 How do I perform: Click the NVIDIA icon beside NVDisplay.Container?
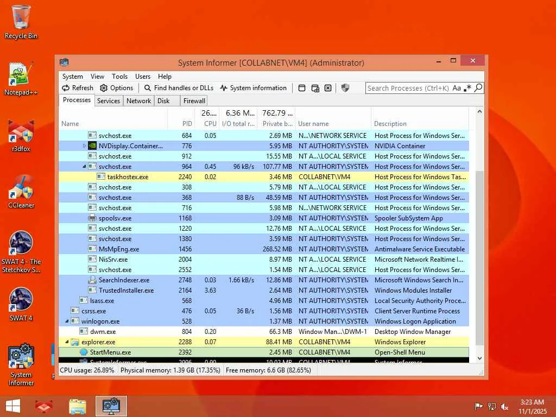pos(92,146)
